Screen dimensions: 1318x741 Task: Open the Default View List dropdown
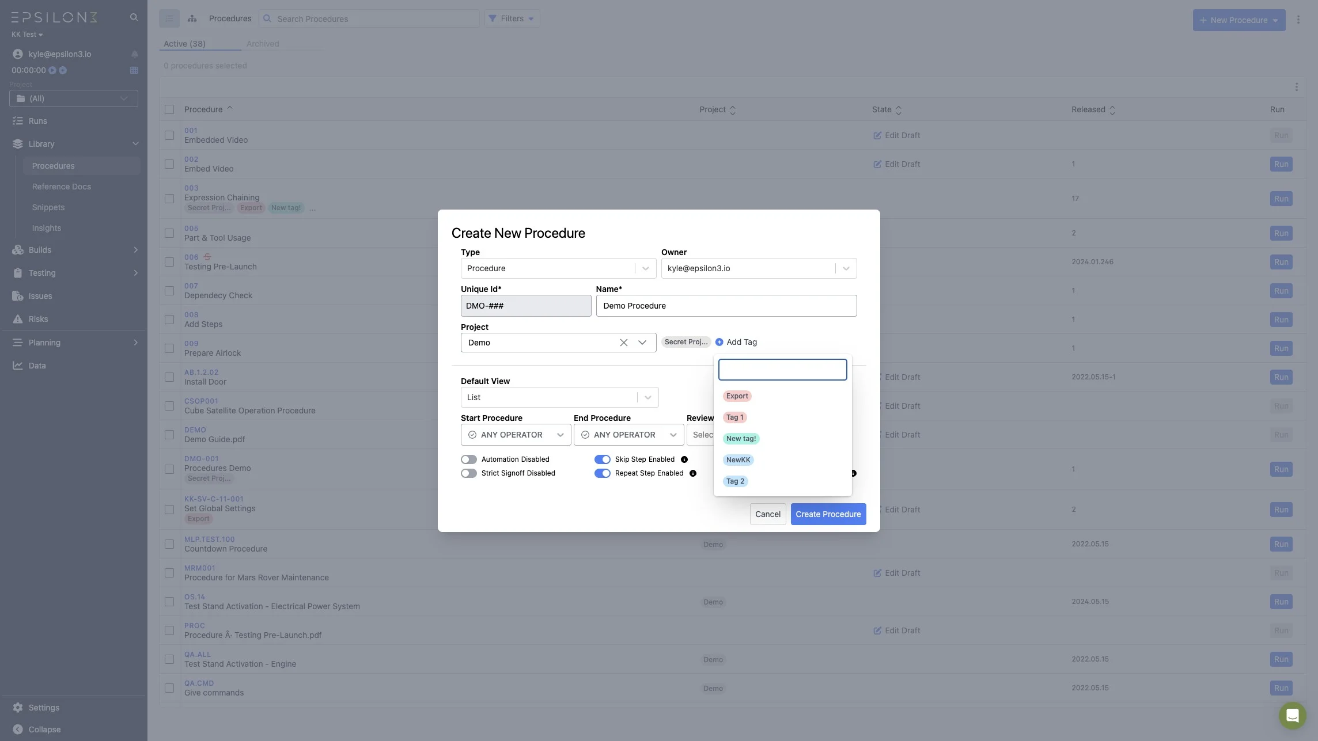559,397
